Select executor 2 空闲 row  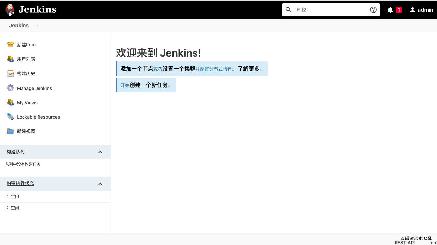tap(55, 208)
